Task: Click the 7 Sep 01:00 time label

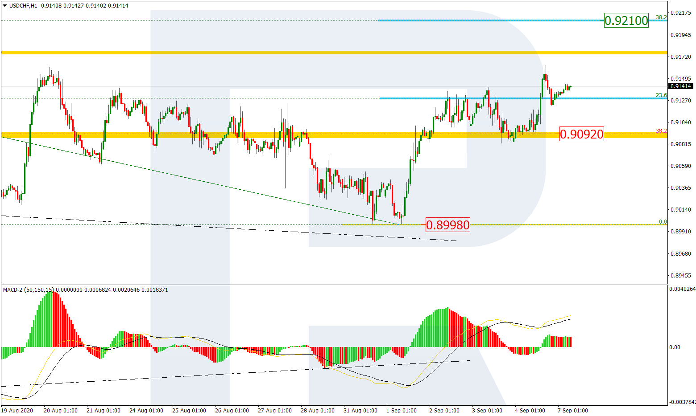Action: [573, 411]
